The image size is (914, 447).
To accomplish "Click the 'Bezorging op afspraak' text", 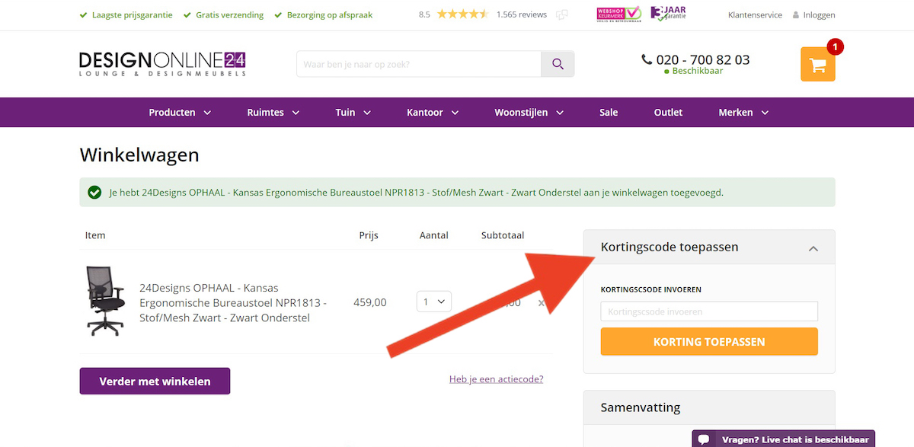I will pos(330,15).
